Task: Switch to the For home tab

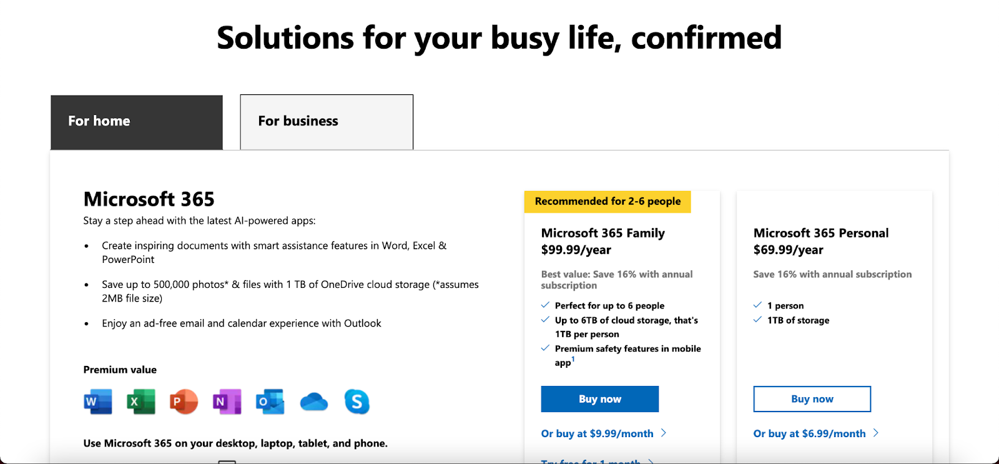Action: [x=136, y=122]
